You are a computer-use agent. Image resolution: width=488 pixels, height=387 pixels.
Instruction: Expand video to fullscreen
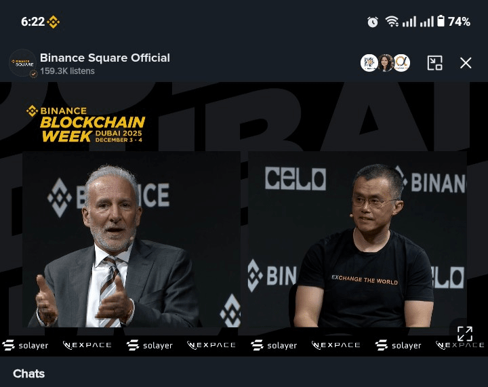[x=465, y=334]
